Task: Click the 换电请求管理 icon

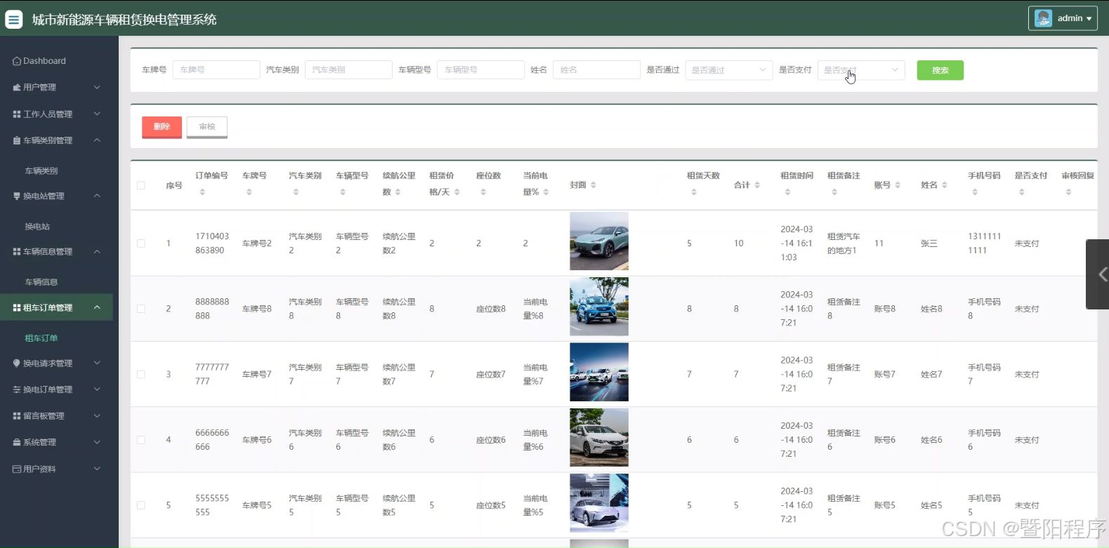Action: pyautogui.click(x=17, y=363)
